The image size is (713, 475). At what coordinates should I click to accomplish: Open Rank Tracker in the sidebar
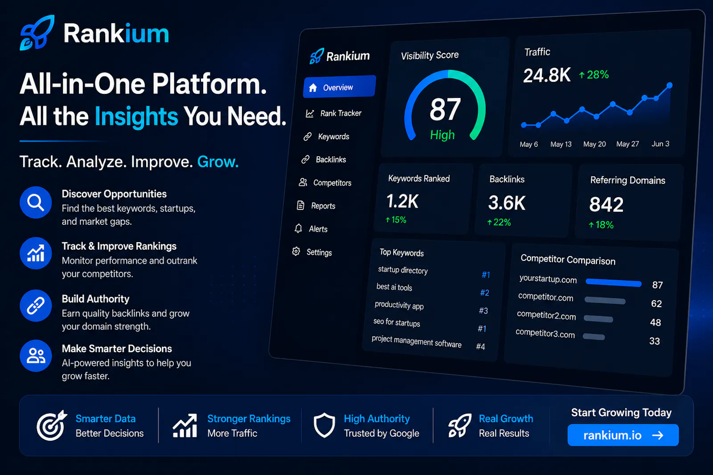[333, 114]
